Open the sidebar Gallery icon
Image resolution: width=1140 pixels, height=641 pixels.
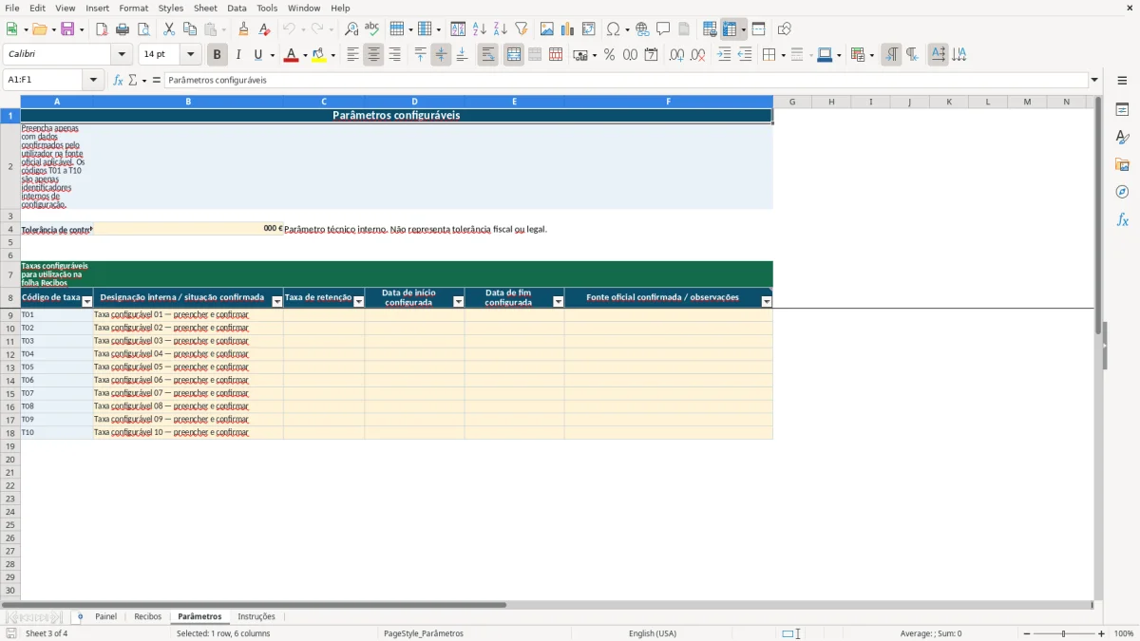coord(1122,164)
